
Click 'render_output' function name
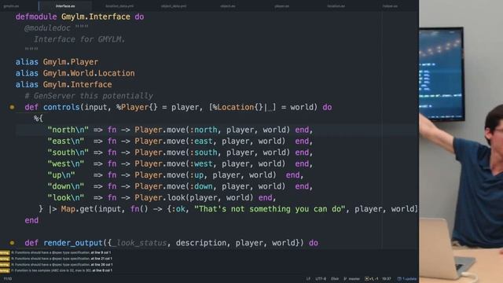click(x=73, y=243)
